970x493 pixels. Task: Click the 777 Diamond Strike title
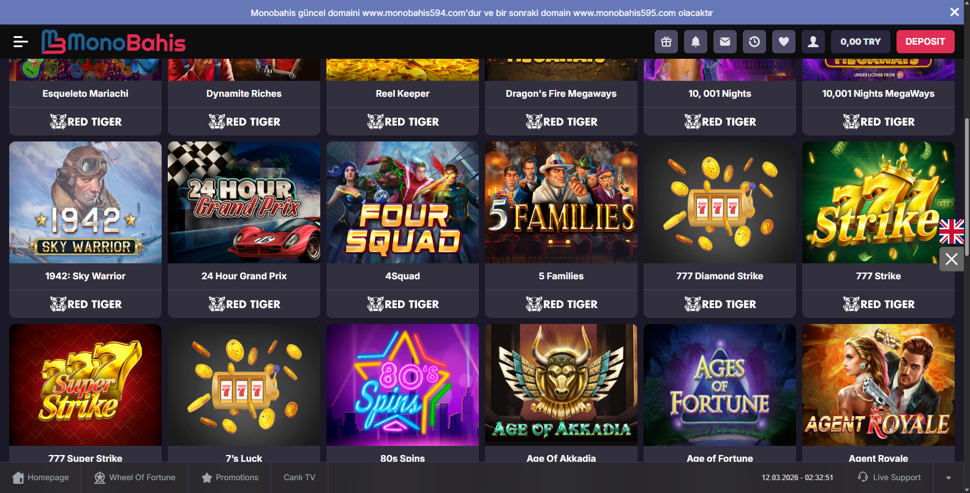[x=720, y=276]
